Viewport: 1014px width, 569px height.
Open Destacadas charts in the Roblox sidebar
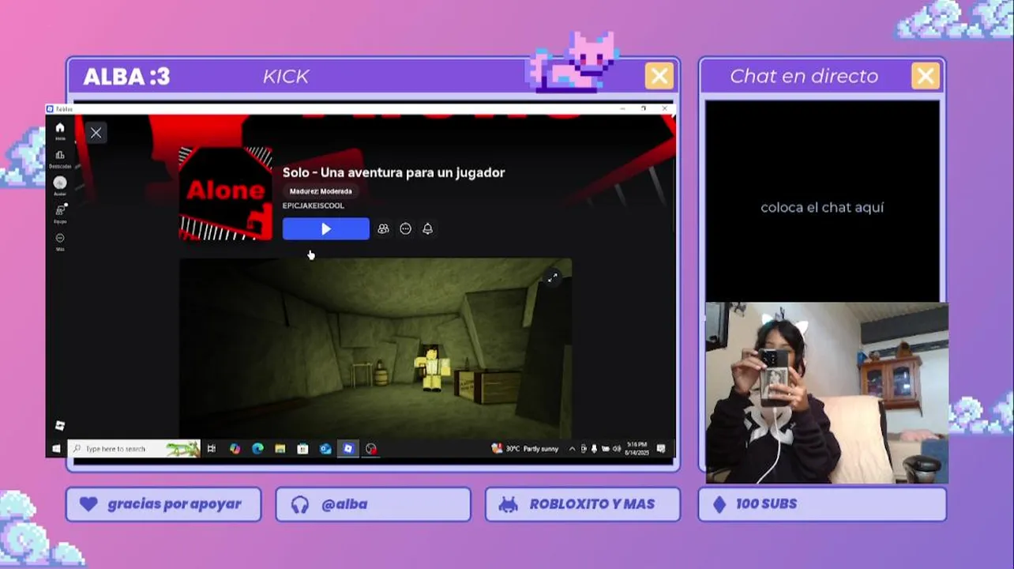[59, 159]
